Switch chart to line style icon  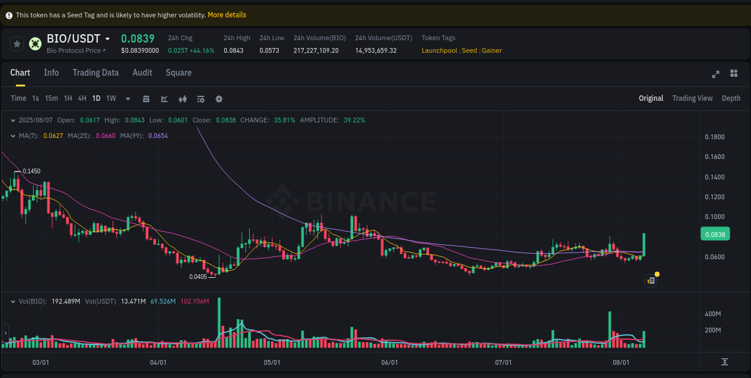164,98
